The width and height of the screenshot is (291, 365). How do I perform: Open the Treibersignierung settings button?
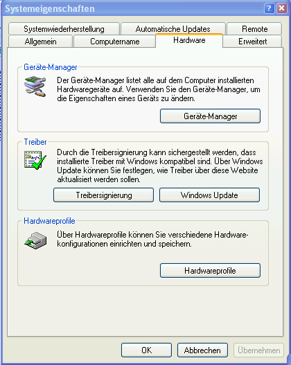[104, 195]
